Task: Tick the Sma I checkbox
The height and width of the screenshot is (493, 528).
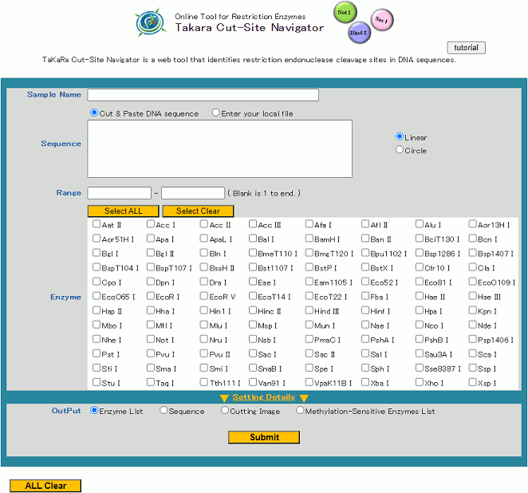Action: click(151, 368)
